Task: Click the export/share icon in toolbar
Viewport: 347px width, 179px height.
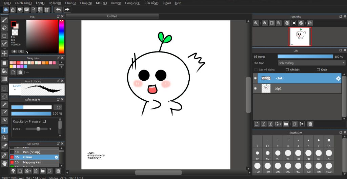Action: pyautogui.click(x=13, y=9)
